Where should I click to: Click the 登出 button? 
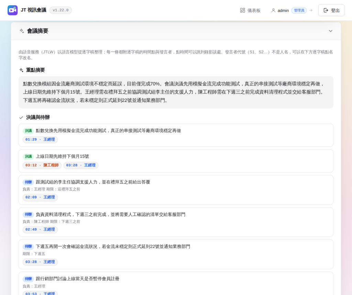pos(331,10)
